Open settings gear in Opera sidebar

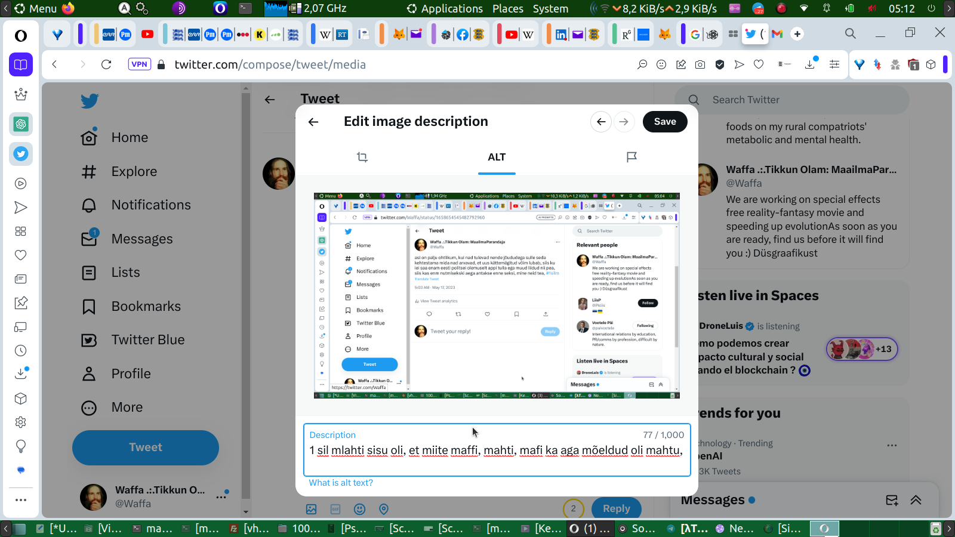point(21,422)
